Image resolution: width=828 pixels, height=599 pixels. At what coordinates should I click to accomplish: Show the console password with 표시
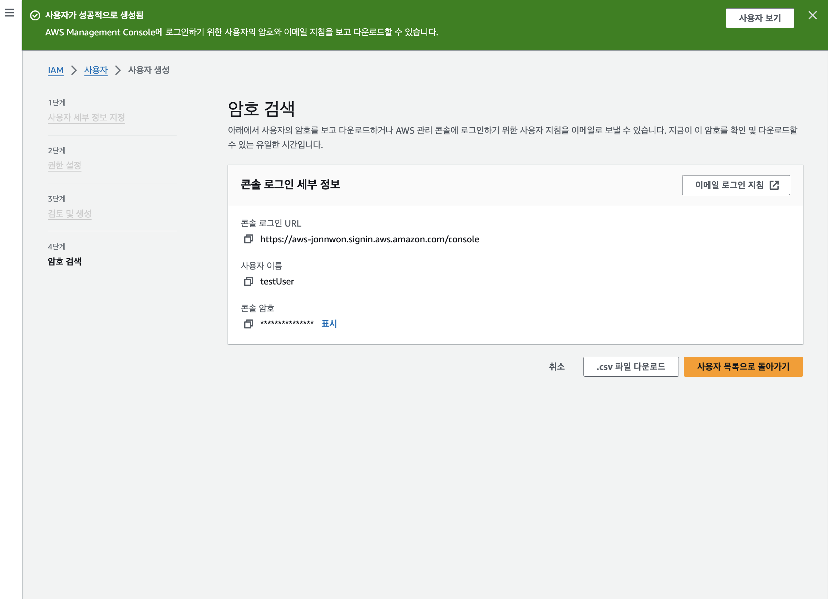(329, 323)
